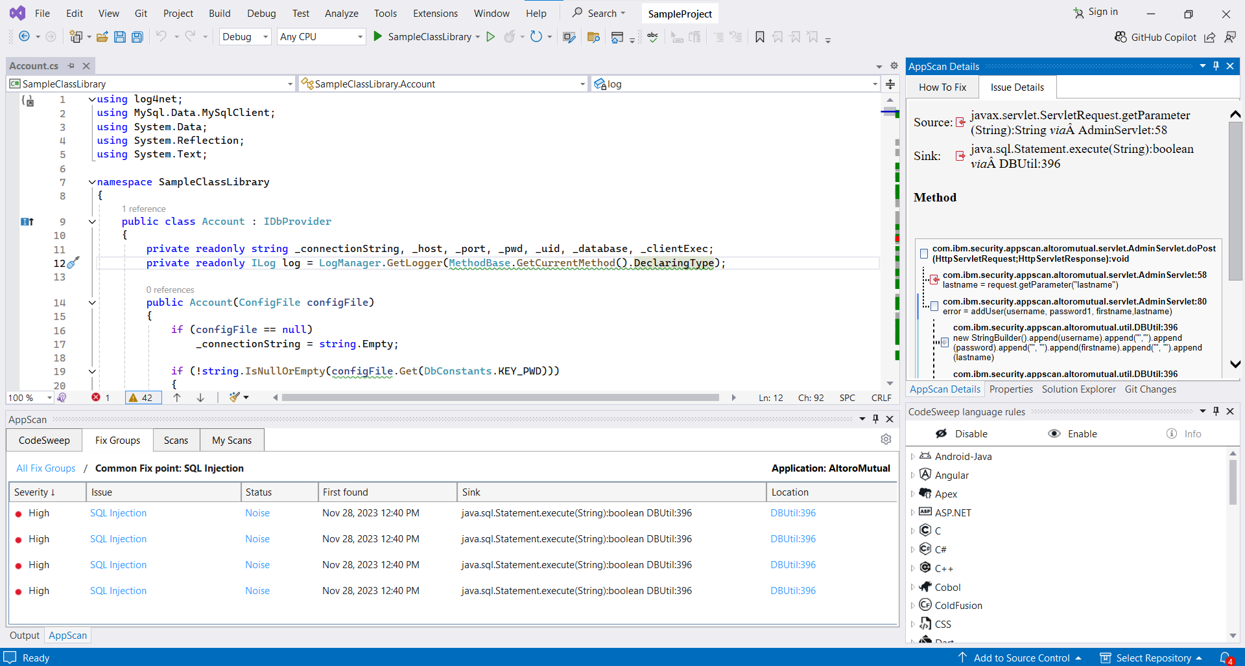Open the My Scans tab

click(231, 440)
